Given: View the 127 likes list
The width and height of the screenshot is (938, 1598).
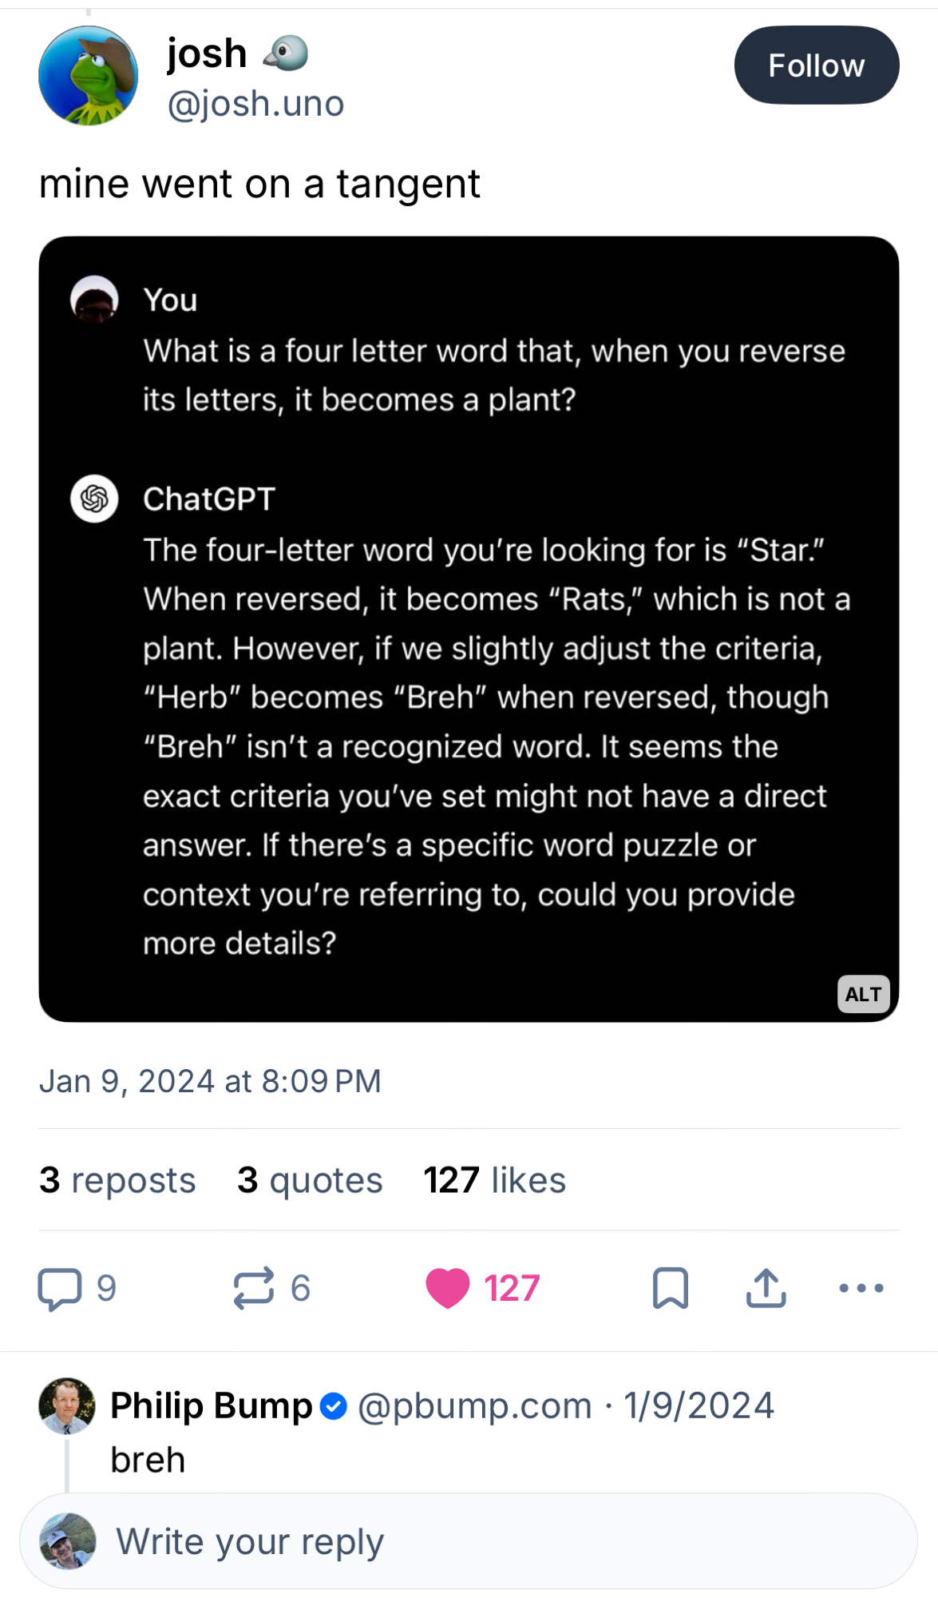Looking at the screenshot, I should [x=494, y=1180].
